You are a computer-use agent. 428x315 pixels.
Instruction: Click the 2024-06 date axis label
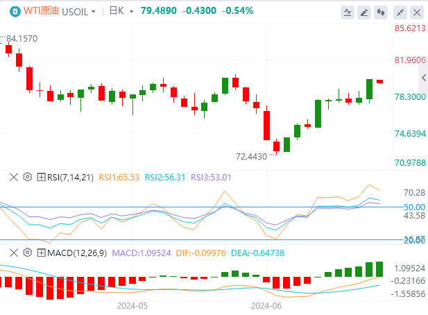click(x=266, y=306)
